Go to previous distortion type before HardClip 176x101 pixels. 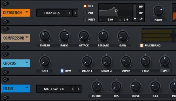70,13
